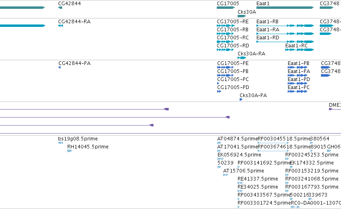
Task: Click EST RP003245253.5prime
Action: click(x=312, y=155)
